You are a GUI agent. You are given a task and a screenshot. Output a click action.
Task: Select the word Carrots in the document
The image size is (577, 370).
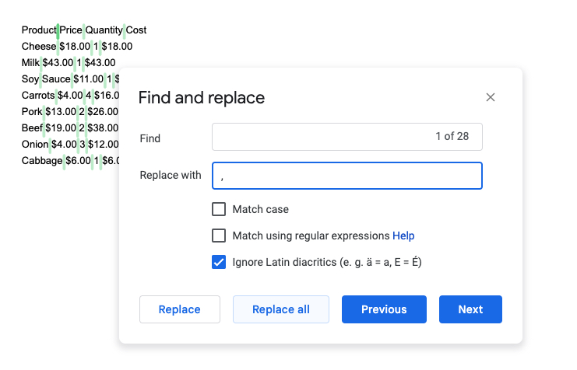tap(38, 96)
